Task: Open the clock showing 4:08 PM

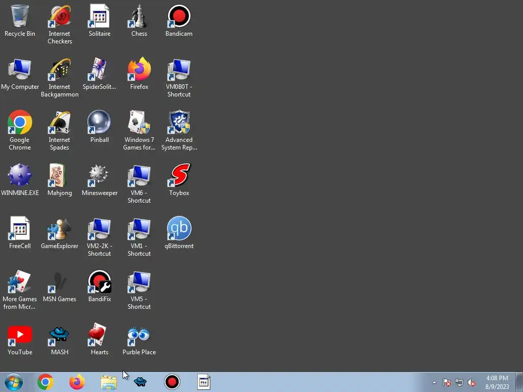Action: click(497, 382)
